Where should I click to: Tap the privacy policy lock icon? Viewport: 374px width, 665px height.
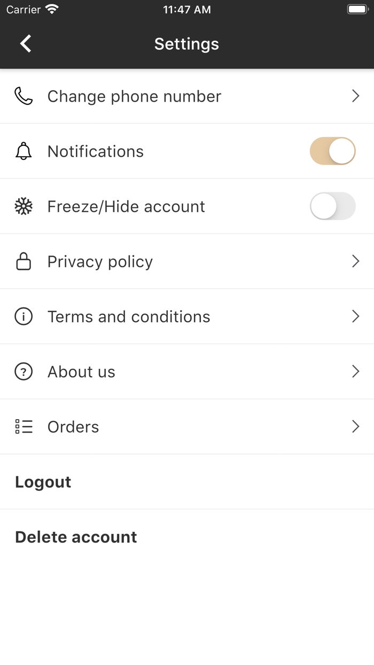(24, 261)
